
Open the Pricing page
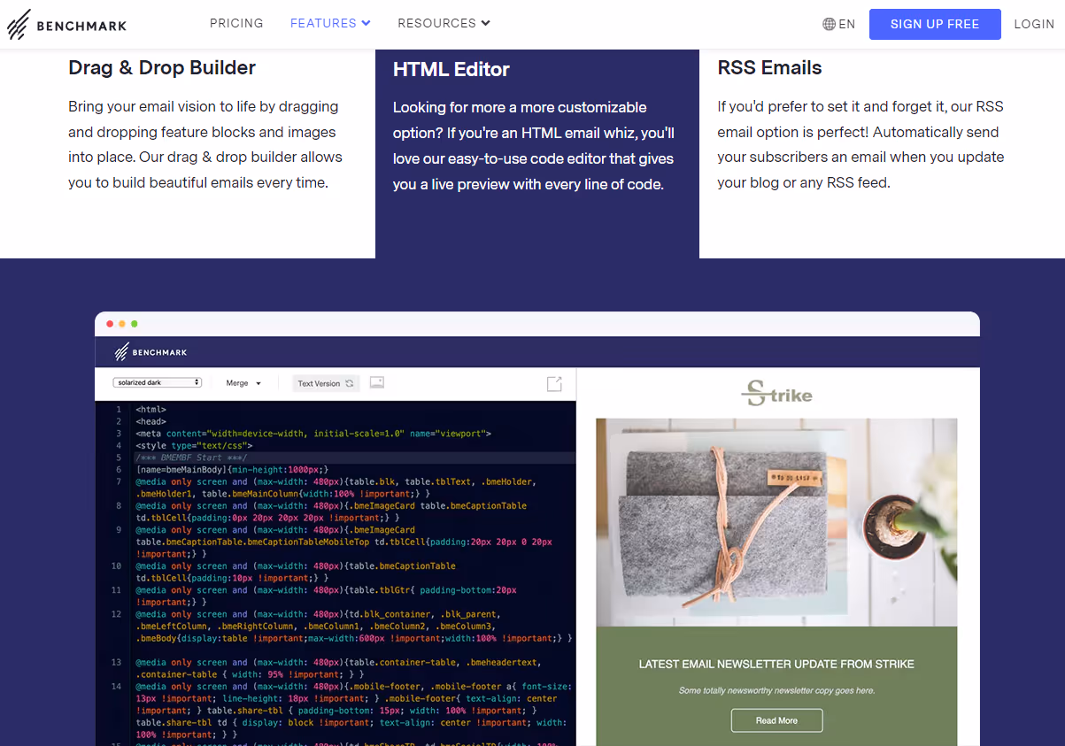tap(236, 23)
